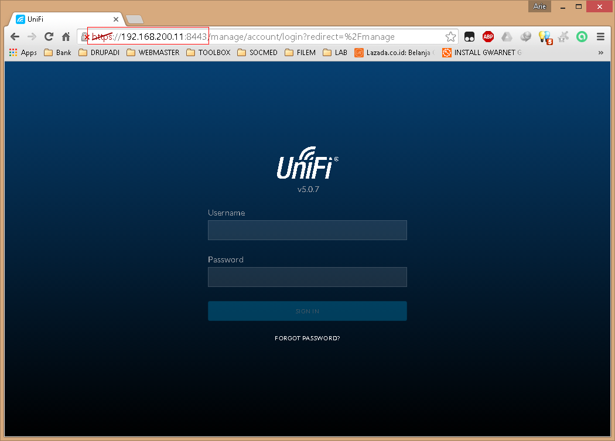Open the FORGOT PASSWORD link
This screenshot has height=441, width=615.
pyautogui.click(x=307, y=338)
